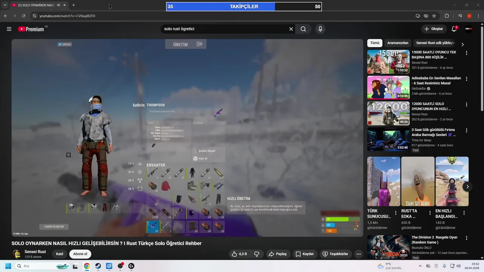Open Chrome extensions puzzle icon

[x=447, y=16]
